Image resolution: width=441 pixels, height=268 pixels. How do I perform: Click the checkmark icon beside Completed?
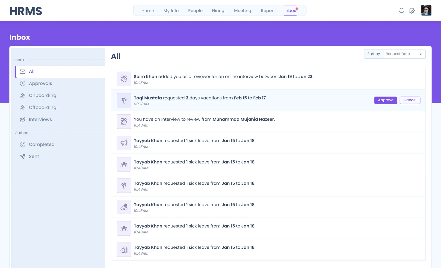tap(23, 144)
